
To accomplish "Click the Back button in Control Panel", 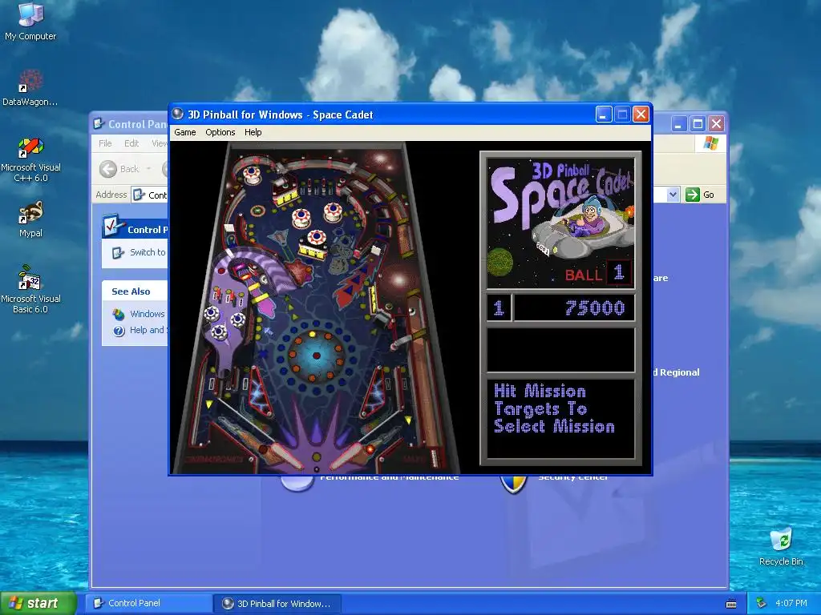I will (x=120, y=169).
